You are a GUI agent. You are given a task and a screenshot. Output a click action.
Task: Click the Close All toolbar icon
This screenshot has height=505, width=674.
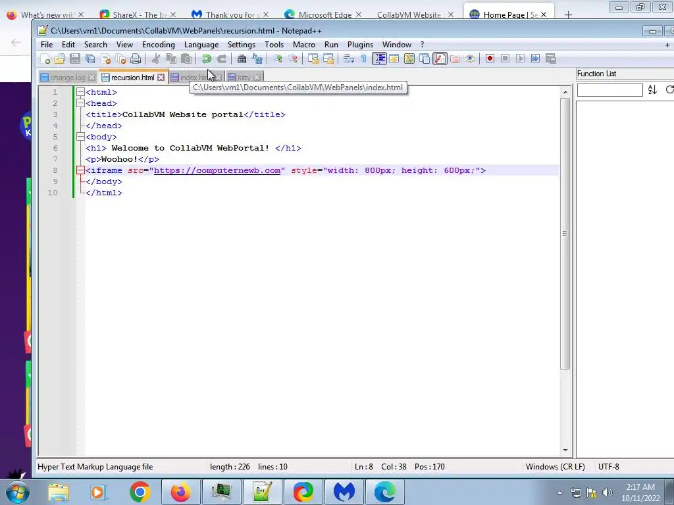pyautogui.click(x=121, y=59)
